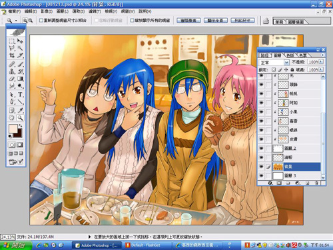Select the Dodge tool
Image resolution: width=333 pixels, height=250 pixels.
pyautogui.click(x=20, y=86)
